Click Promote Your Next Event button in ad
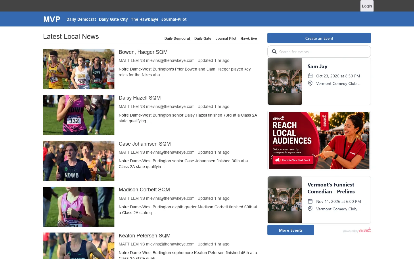This screenshot has width=414, height=259. (x=293, y=160)
